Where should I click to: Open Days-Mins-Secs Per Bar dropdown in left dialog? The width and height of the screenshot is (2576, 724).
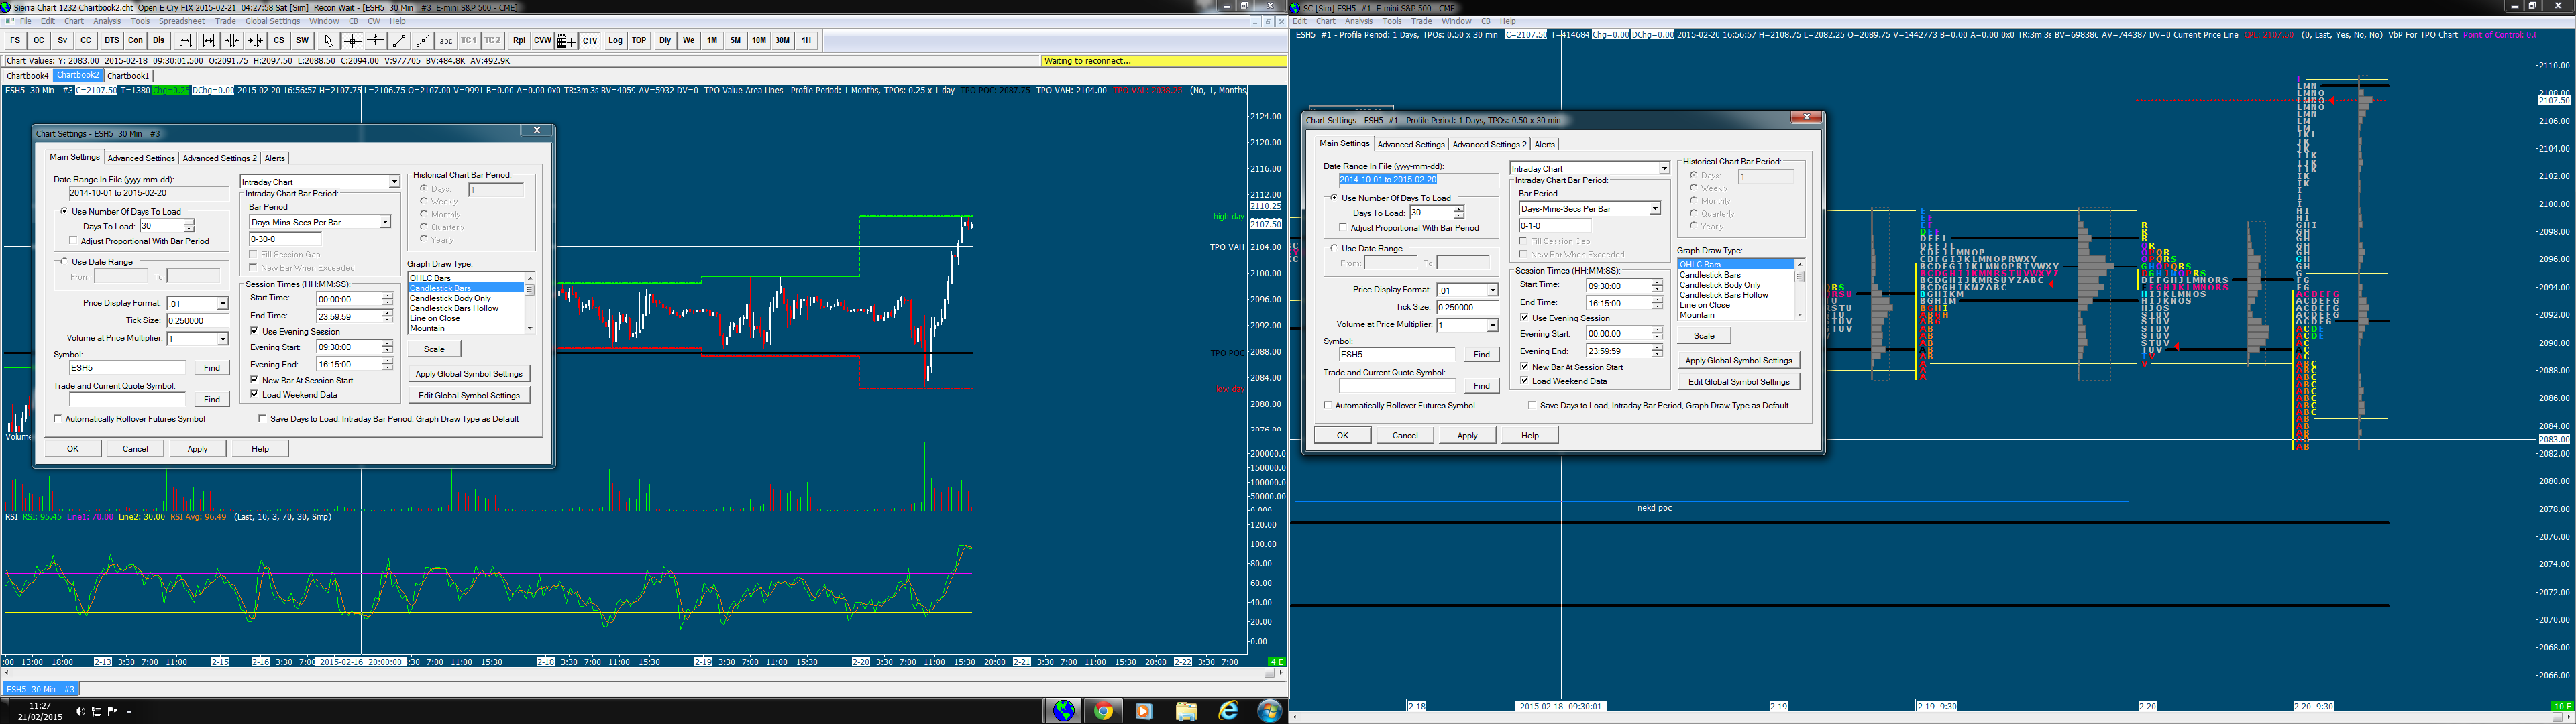(384, 222)
